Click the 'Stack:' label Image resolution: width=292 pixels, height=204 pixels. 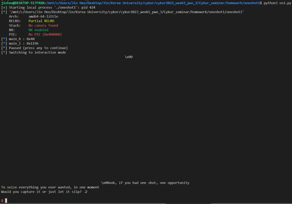pyautogui.click(x=15, y=25)
